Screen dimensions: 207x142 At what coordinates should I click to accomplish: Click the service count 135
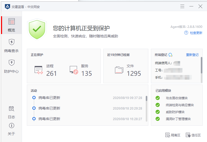[87, 73]
